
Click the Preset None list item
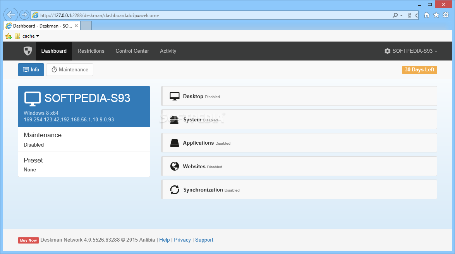point(84,164)
